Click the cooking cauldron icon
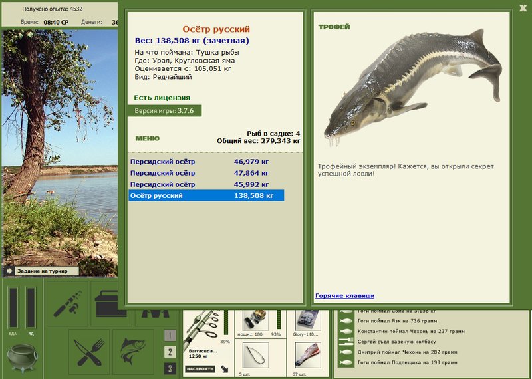This screenshot has height=379, width=532. tap(23, 358)
